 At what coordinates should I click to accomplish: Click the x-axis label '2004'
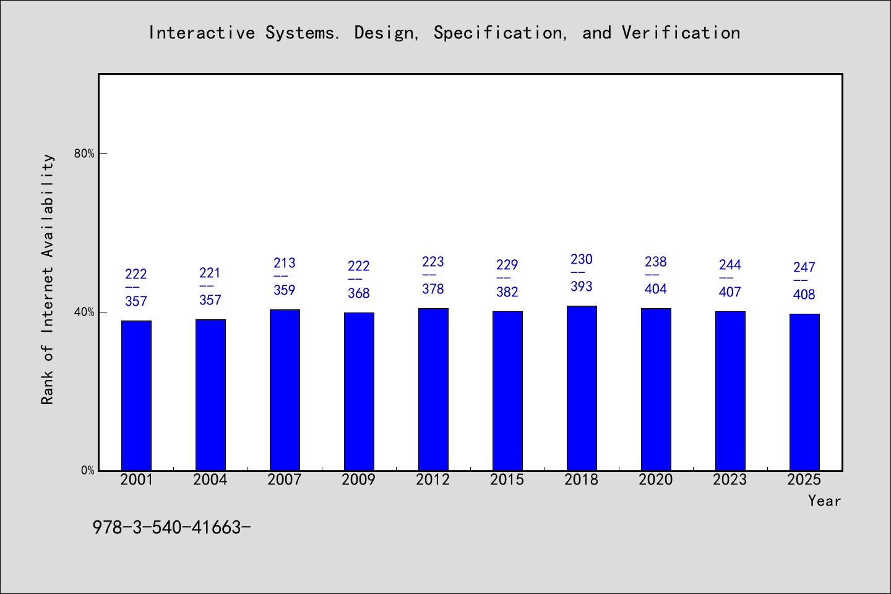(x=210, y=480)
